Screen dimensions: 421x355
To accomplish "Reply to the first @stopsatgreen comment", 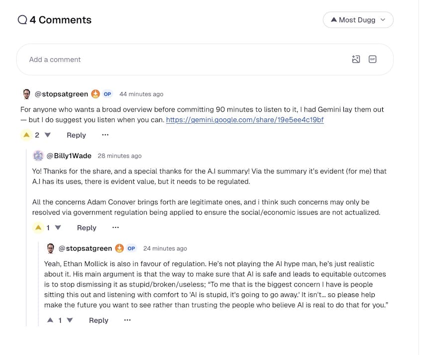I will 76,135.
